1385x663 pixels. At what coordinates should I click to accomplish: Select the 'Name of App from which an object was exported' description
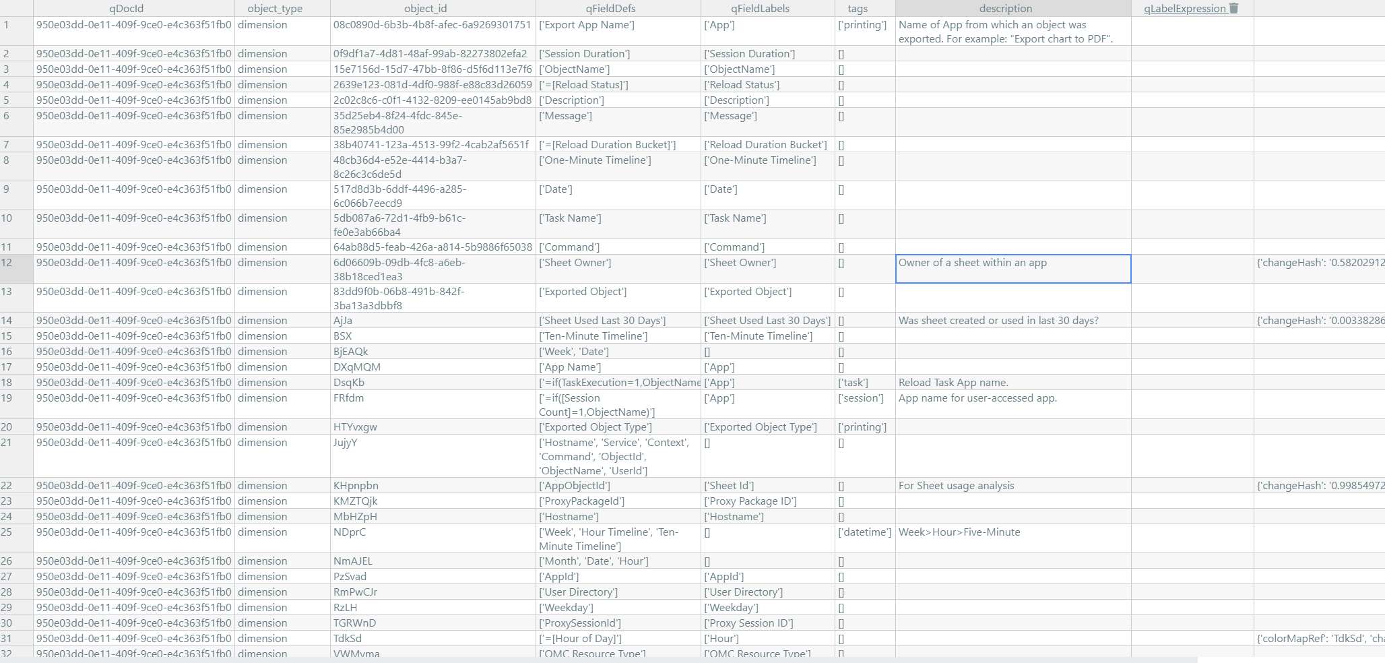tap(1013, 31)
